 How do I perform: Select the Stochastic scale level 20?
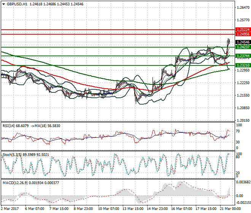238,173
